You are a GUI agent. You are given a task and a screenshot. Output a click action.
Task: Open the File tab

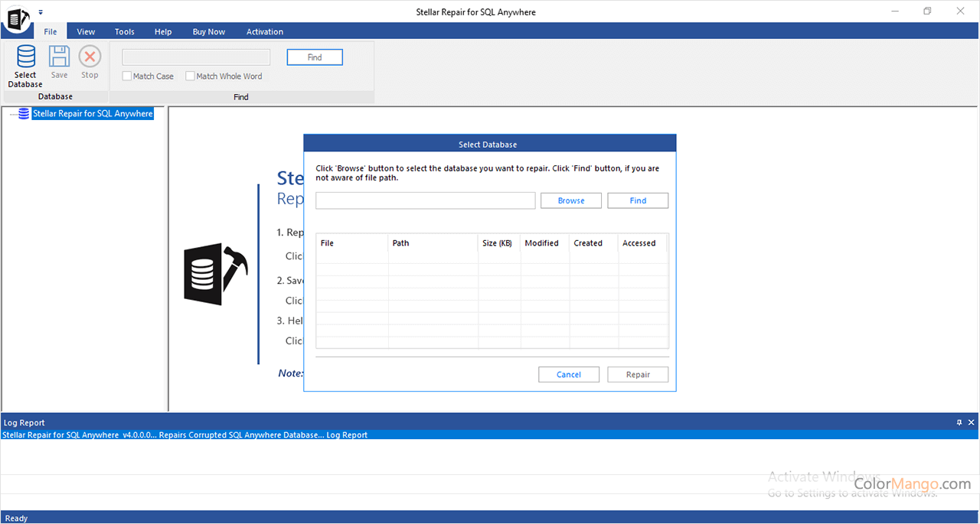[51, 31]
